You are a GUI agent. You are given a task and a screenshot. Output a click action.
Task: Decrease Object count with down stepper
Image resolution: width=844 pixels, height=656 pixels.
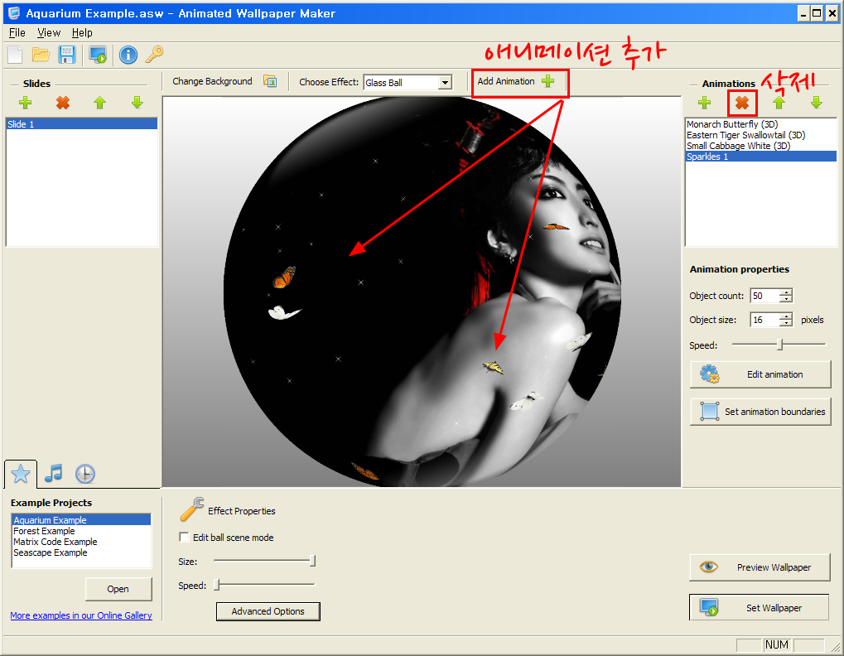click(x=786, y=299)
